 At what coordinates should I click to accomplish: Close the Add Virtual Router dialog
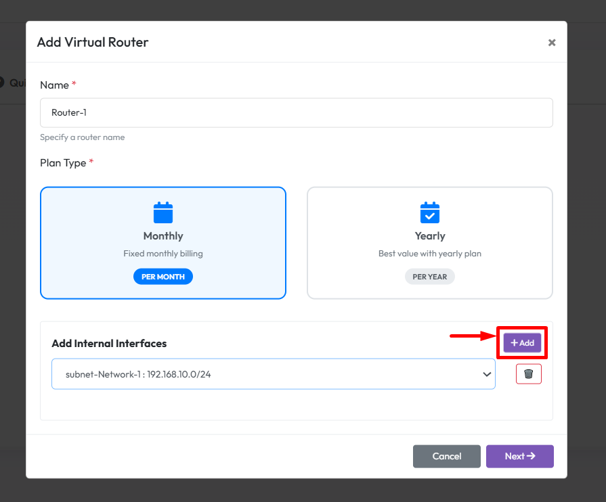tap(552, 43)
